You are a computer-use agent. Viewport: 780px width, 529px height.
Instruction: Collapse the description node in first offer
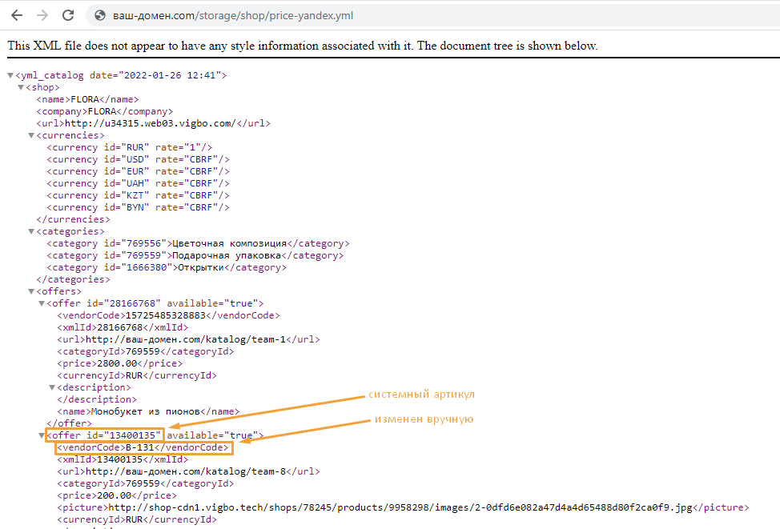tap(52, 387)
